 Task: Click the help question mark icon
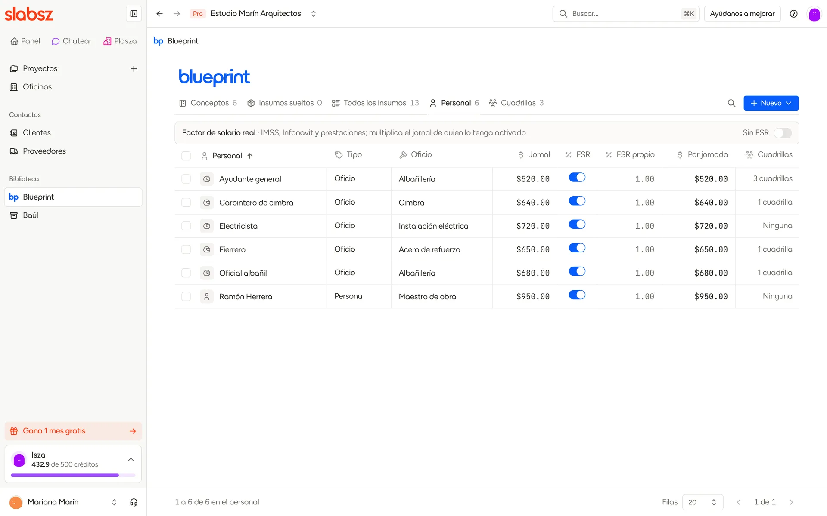[793, 14]
